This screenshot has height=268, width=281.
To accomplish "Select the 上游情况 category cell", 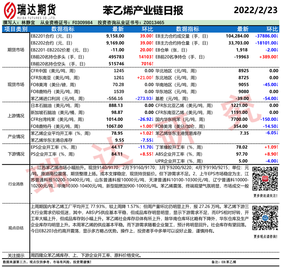I will 16,116.
